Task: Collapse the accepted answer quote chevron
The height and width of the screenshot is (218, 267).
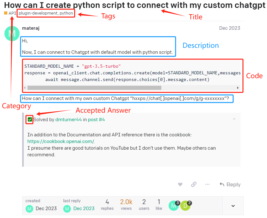Action: [234, 119]
